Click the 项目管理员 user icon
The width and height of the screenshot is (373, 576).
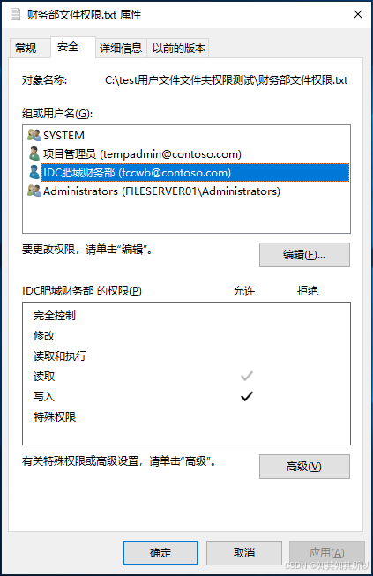[34, 153]
